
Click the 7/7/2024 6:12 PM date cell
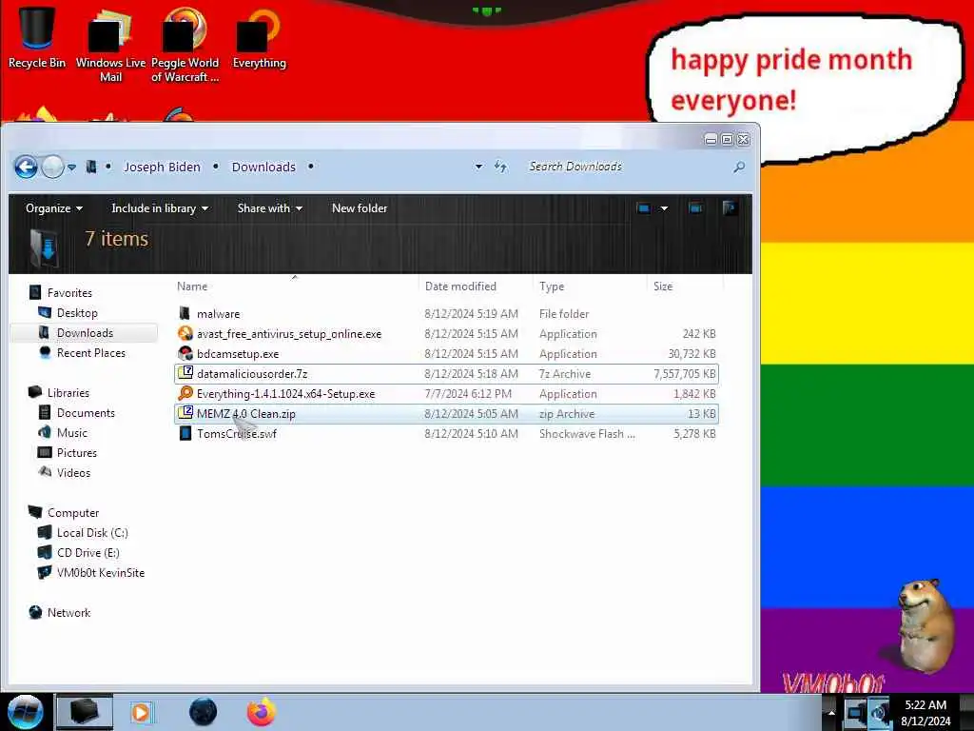(468, 393)
